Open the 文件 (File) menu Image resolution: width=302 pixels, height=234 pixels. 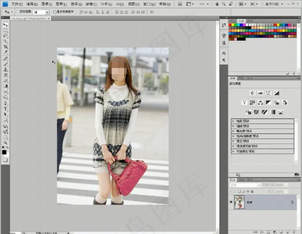pos(17,4)
